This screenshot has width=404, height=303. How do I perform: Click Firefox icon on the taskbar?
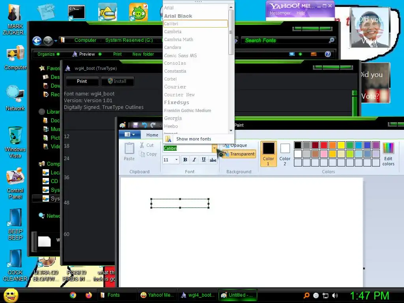pos(89,295)
